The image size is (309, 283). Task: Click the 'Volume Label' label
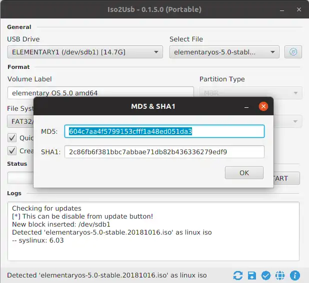pyautogui.click(x=29, y=79)
